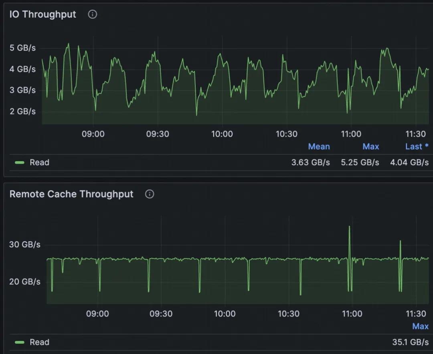Click the 30 GB/s axis label
This screenshot has width=433, height=354.
point(25,245)
